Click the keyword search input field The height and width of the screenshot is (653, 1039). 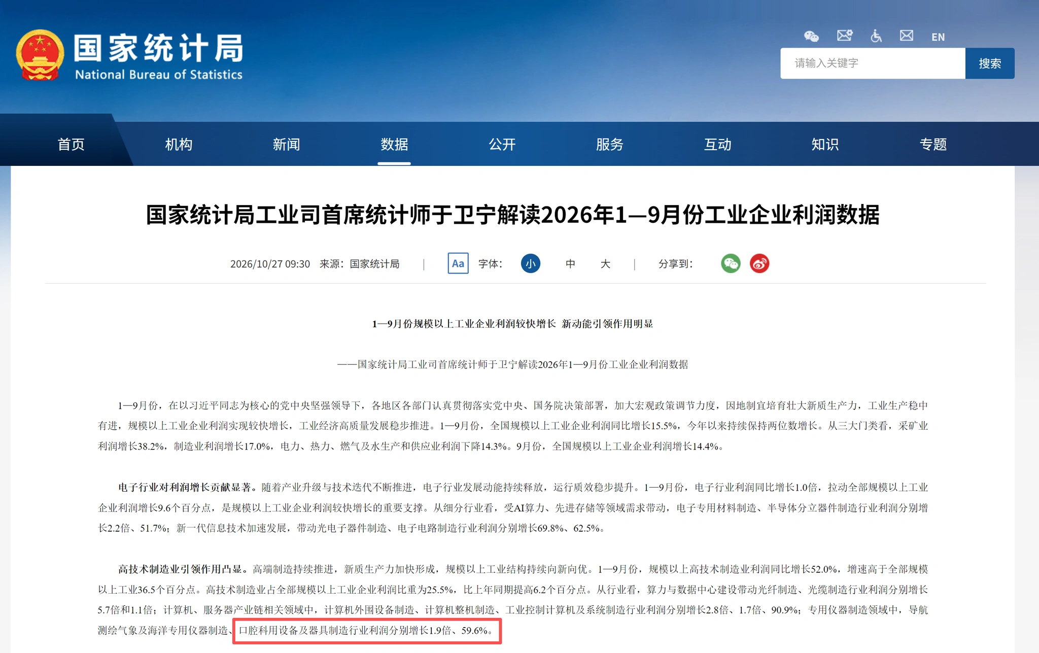tap(872, 63)
